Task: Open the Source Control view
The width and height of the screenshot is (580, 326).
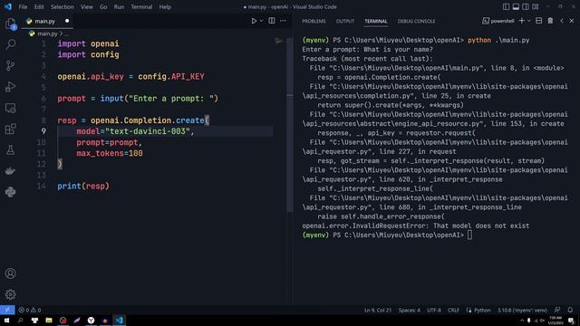Action: pyautogui.click(x=10, y=65)
